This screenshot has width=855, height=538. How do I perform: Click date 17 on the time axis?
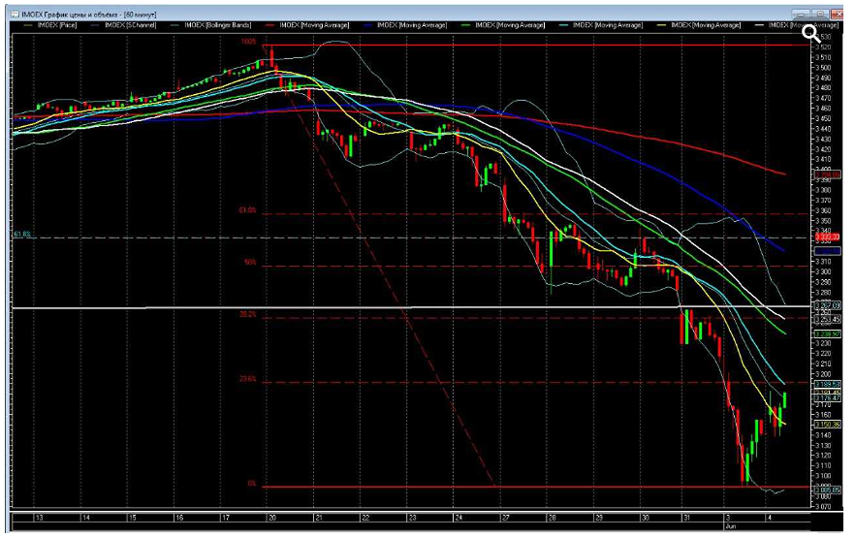pos(226,518)
